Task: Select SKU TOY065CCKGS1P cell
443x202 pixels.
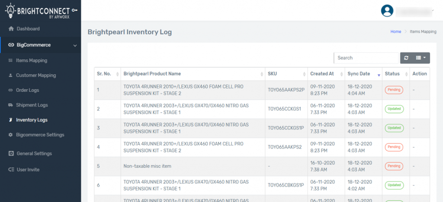Action: 286,128
